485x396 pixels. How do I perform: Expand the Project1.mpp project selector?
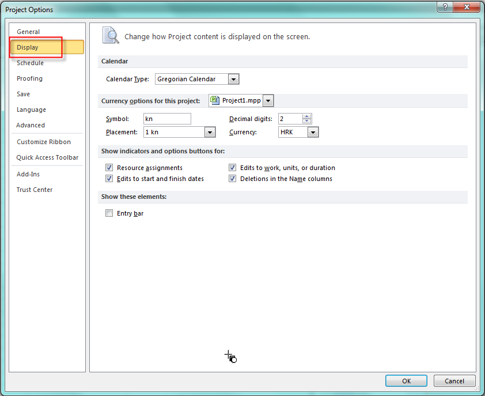[x=268, y=100]
